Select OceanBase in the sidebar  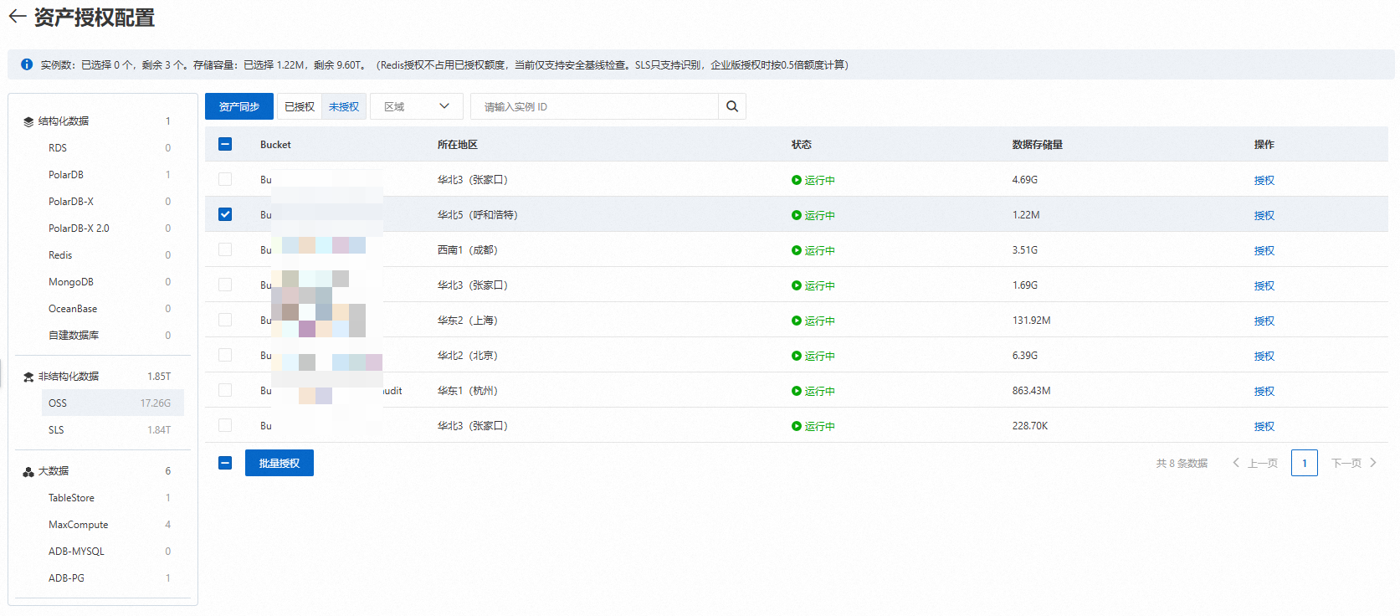(113, 309)
